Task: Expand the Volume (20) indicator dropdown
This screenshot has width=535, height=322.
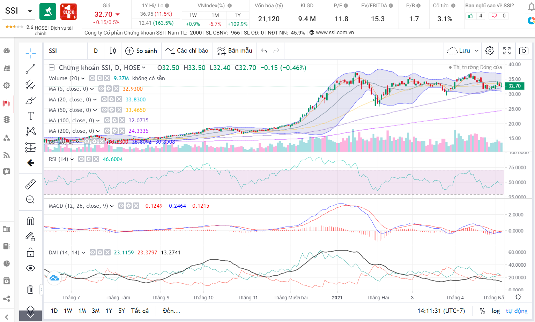Action: tap(83, 78)
